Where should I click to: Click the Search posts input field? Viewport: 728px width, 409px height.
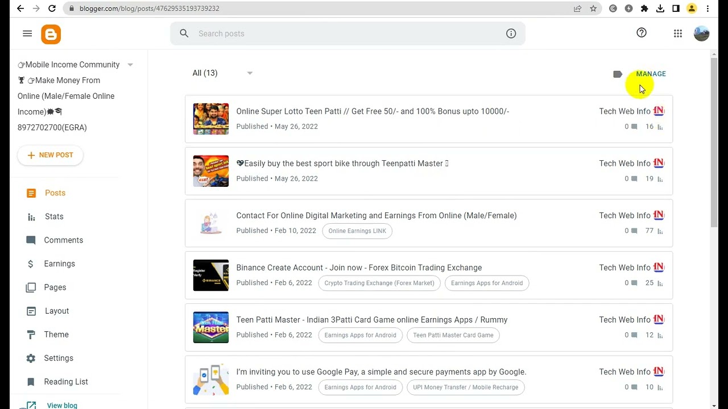[x=347, y=34]
